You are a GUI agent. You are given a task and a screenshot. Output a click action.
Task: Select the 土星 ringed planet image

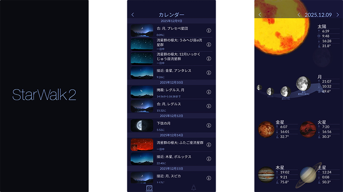click(308, 175)
